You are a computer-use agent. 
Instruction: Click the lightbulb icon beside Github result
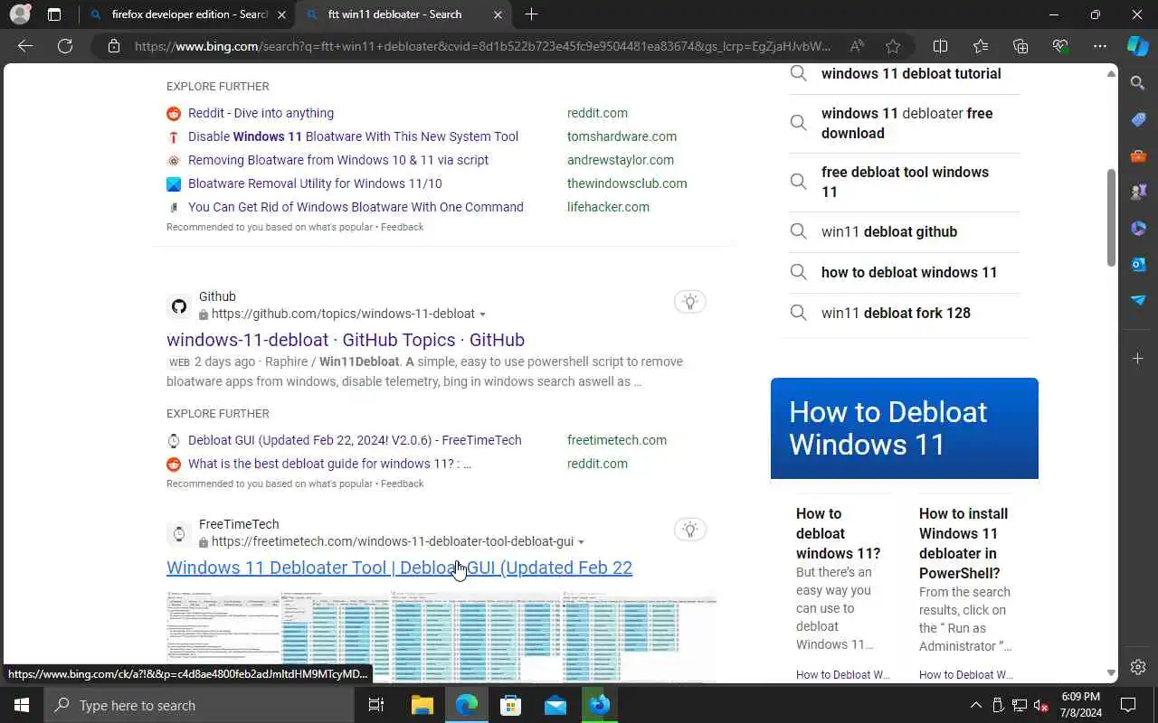(x=690, y=302)
